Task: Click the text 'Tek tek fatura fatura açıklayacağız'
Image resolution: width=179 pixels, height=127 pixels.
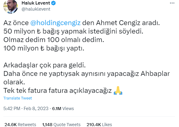Action: [x=58, y=91]
